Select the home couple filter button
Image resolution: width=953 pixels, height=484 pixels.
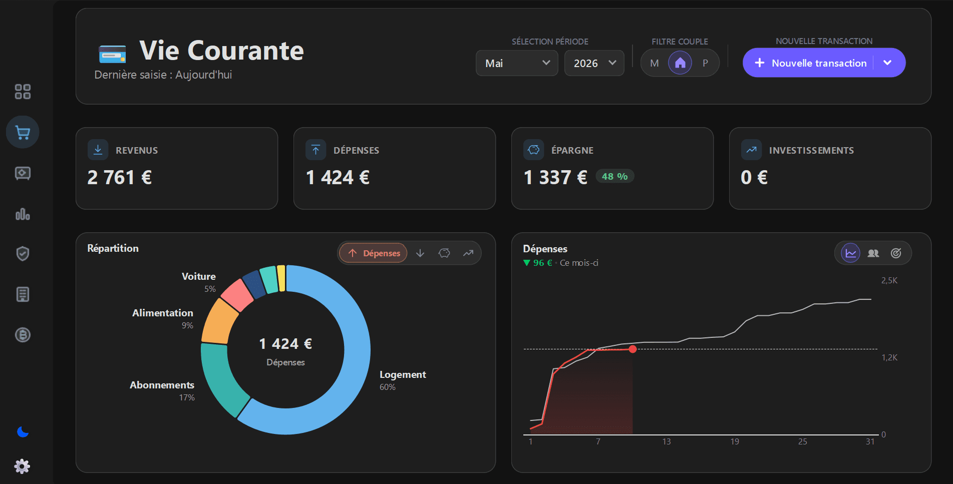[x=680, y=63]
